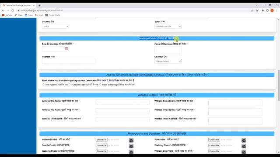Click share page icon in address bar
Viewport: 280px width, 157px height.
point(252,10)
